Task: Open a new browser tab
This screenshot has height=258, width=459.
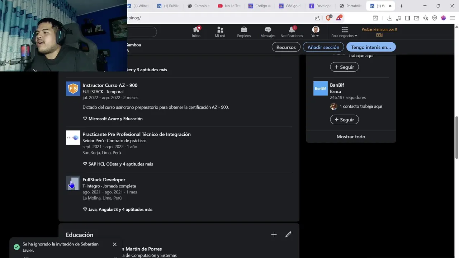Action: (401, 6)
